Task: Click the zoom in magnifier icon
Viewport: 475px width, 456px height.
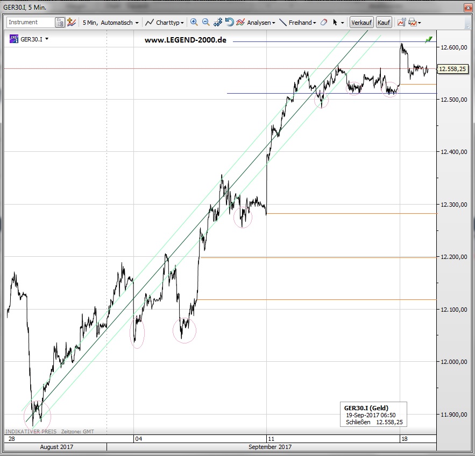Action: click(194, 22)
